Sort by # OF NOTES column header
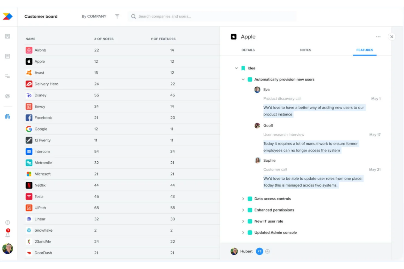Screen dimensions: 404x269 coord(104,39)
